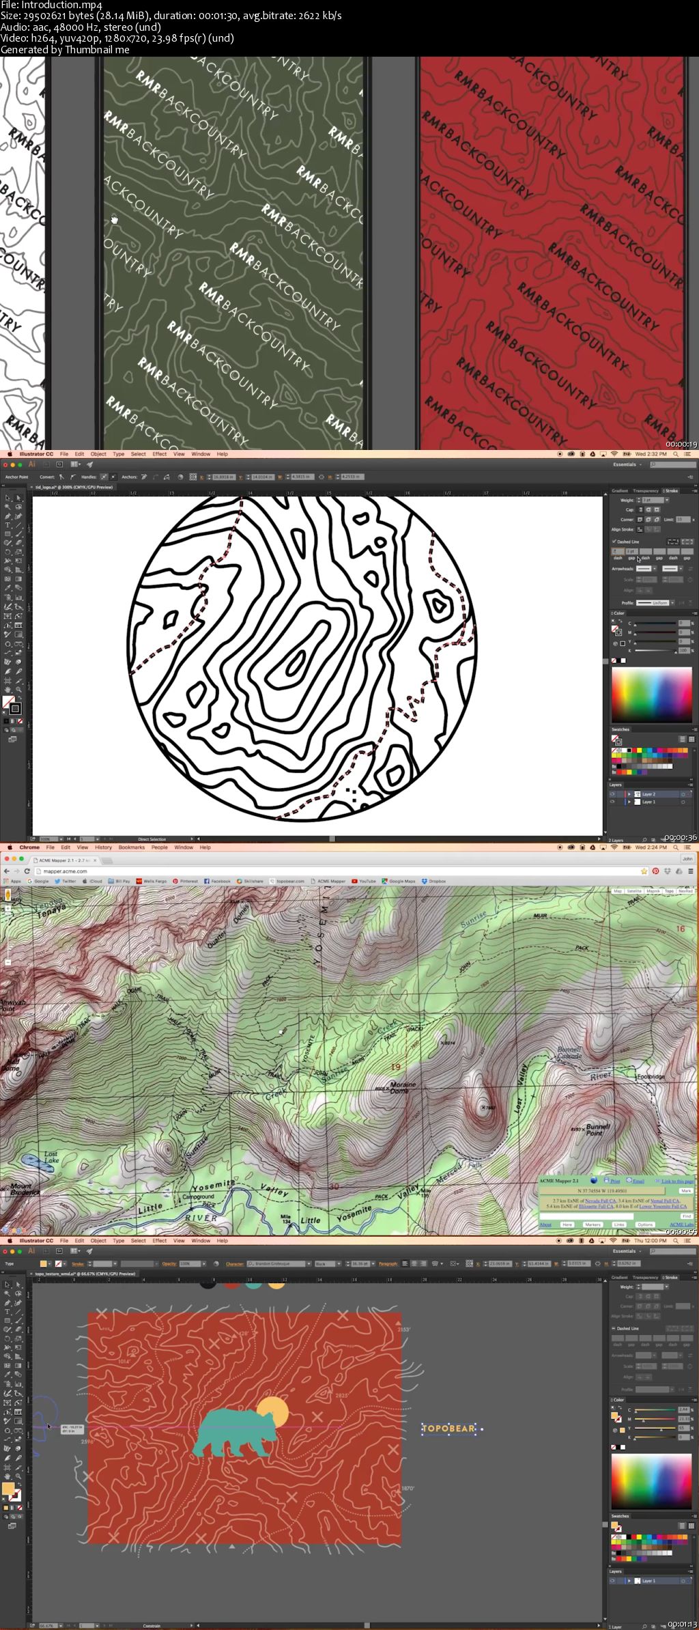Screen dimensions: 699x1630
Task: Pick the Type tool in topo_texture window toolbox
Action: coord(8,1312)
